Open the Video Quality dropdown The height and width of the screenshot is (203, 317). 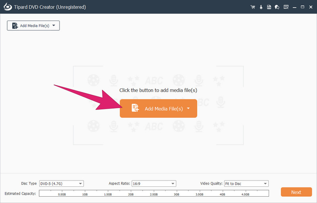click(x=246, y=183)
